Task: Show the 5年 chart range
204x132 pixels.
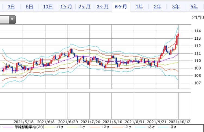Action: click(x=194, y=7)
